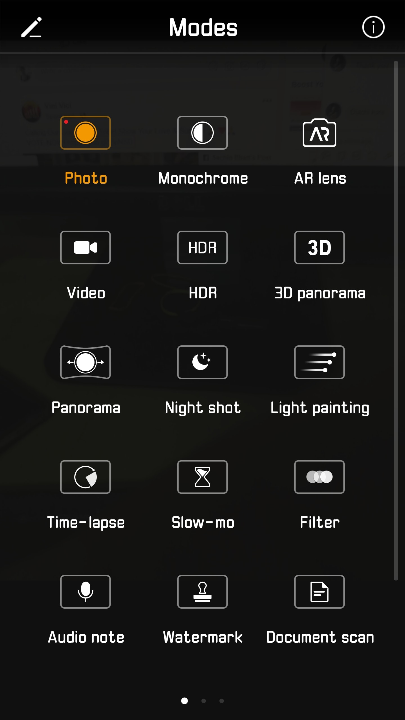Select the 3D panorama icon
405x720 pixels.
point(319,247)
